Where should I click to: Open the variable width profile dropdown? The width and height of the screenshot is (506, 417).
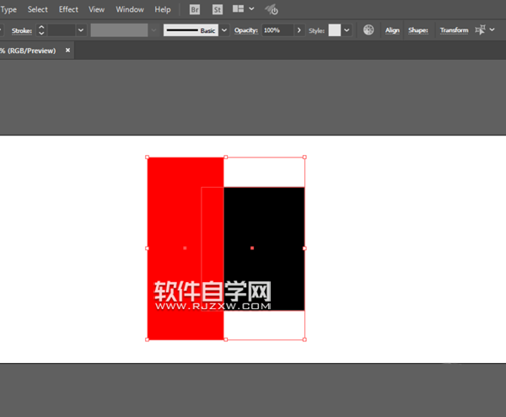(153, 30)
